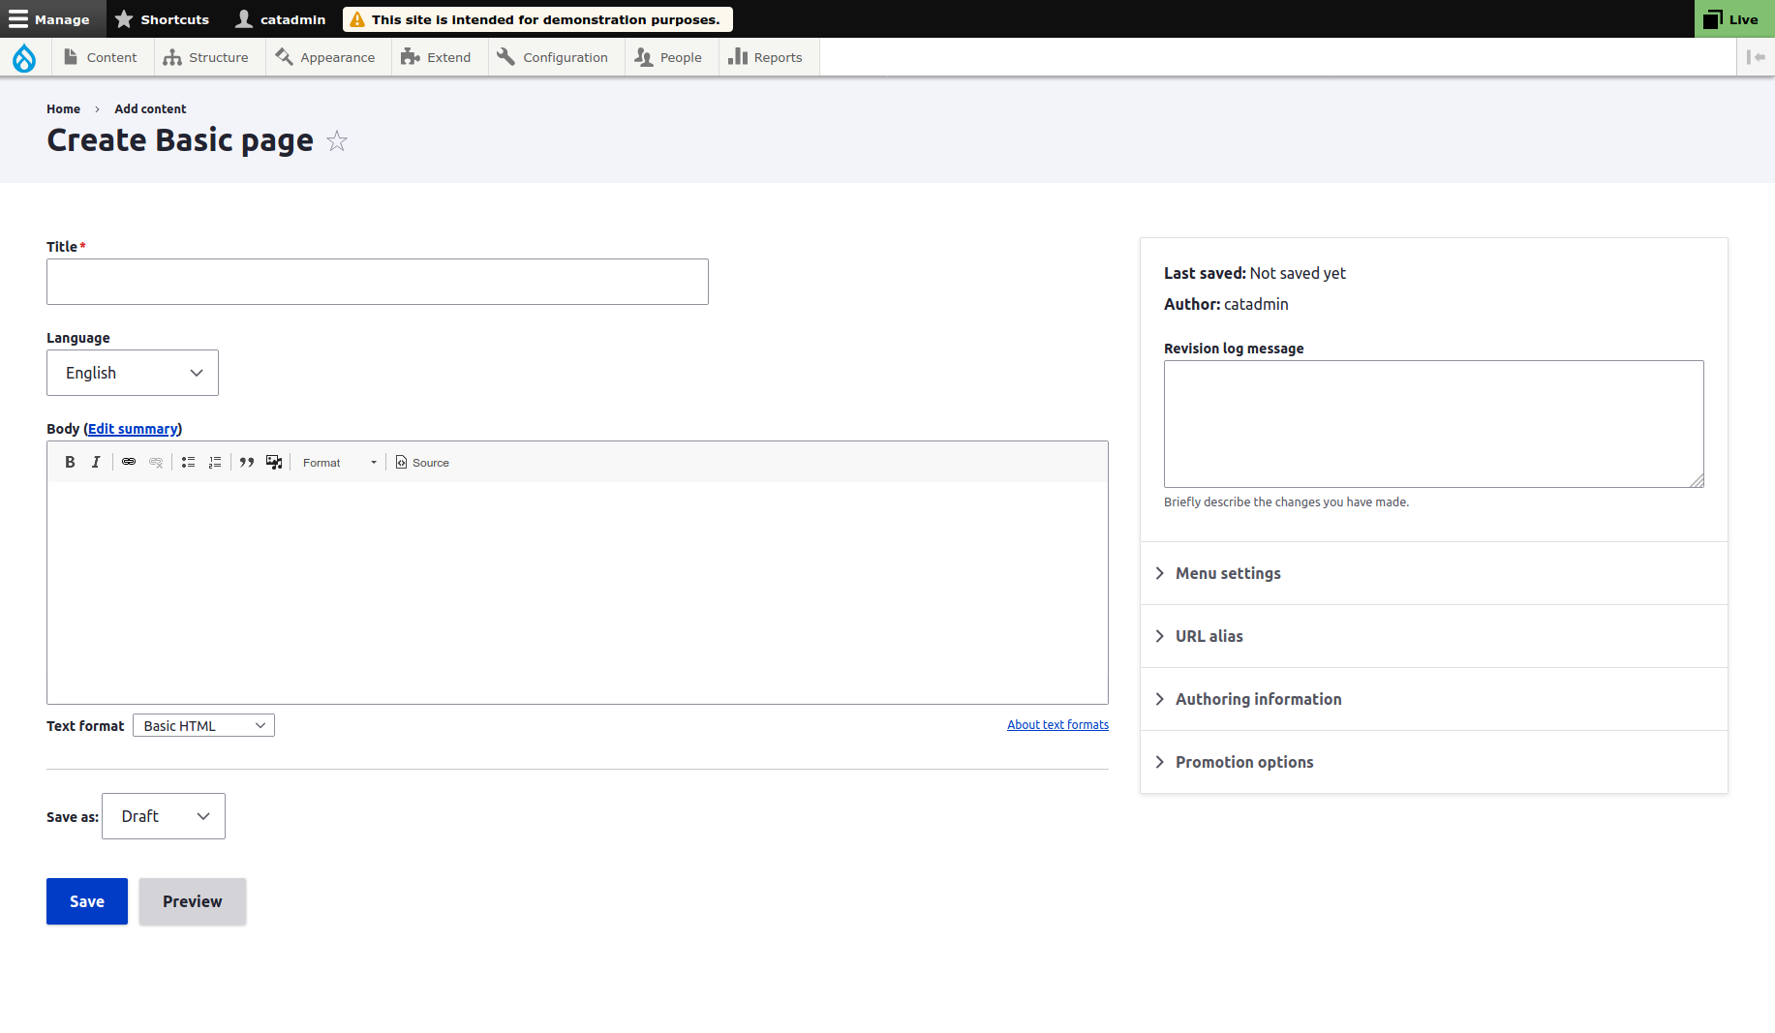Insert a numbered list in the Body
1775x1033 pixels.
coord(215,462)
